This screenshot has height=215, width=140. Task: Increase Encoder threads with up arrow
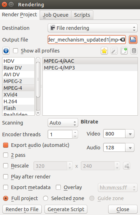75,132
